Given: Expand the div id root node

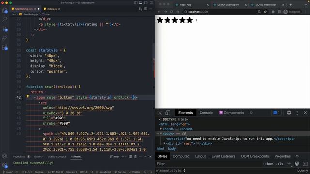Looking at the screenshot, I should pos(165,143).
